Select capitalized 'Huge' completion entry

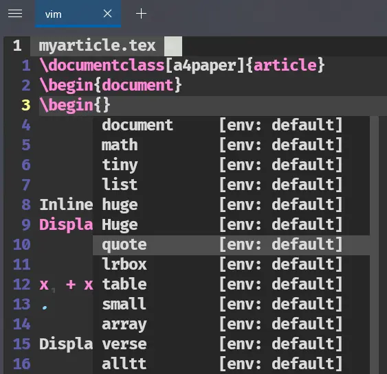(x=231, y=225)
